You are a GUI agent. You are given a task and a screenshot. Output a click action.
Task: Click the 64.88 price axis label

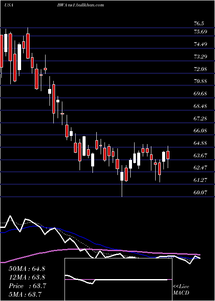click(x=201, y=143)
